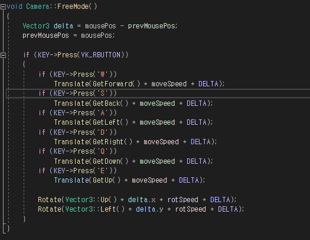
Task: Click the Camera class name in signature
Action: 38,7
